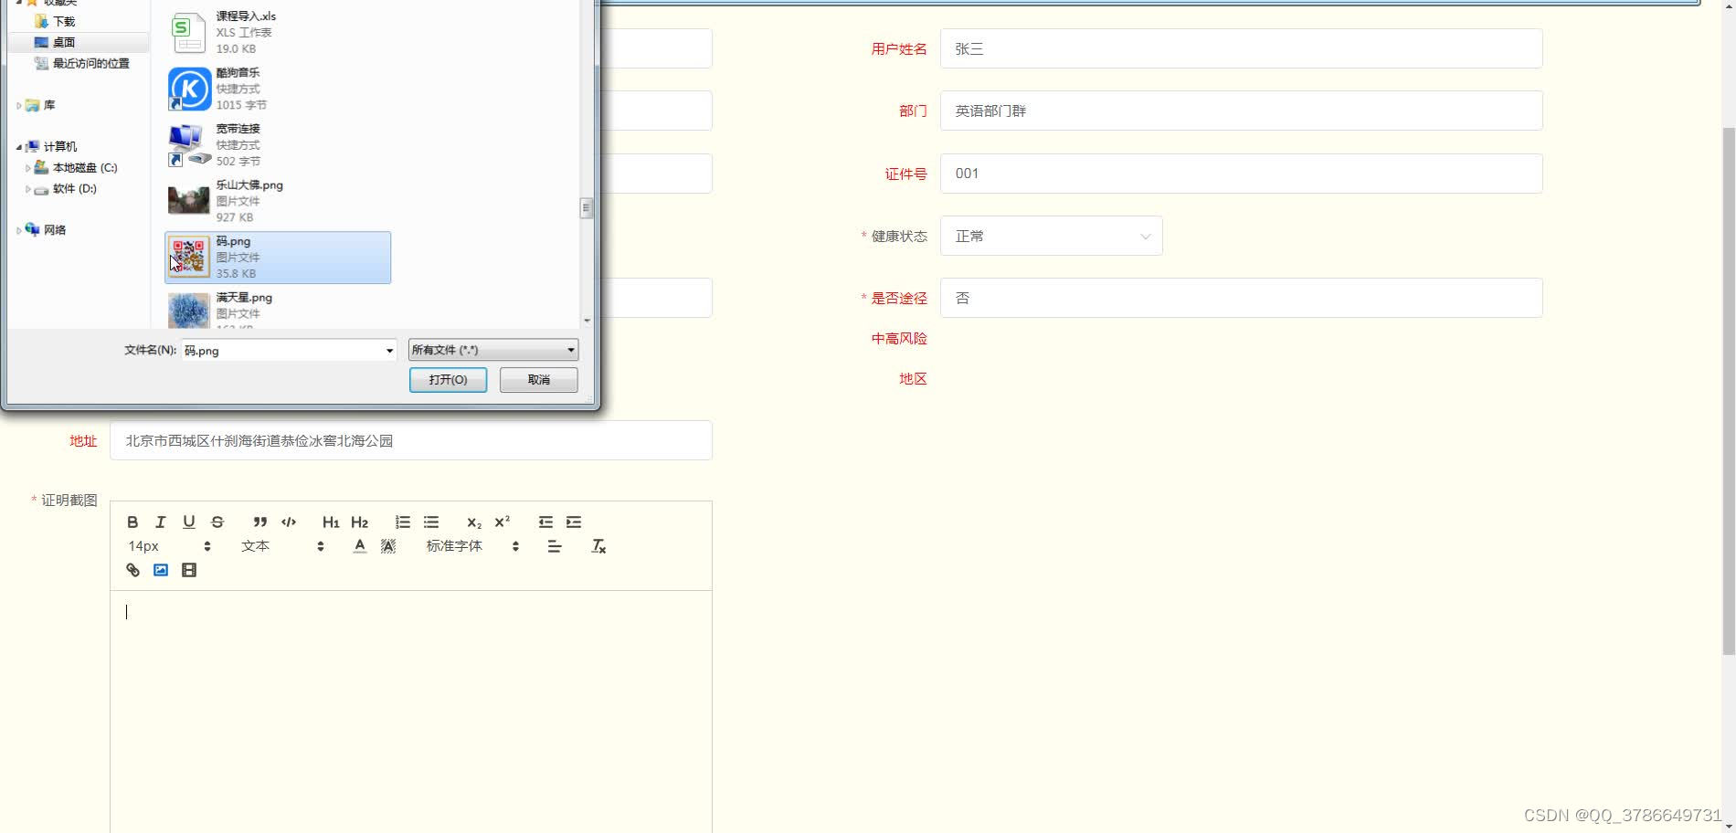Insert a video into the editor

(x=189, y=570)
